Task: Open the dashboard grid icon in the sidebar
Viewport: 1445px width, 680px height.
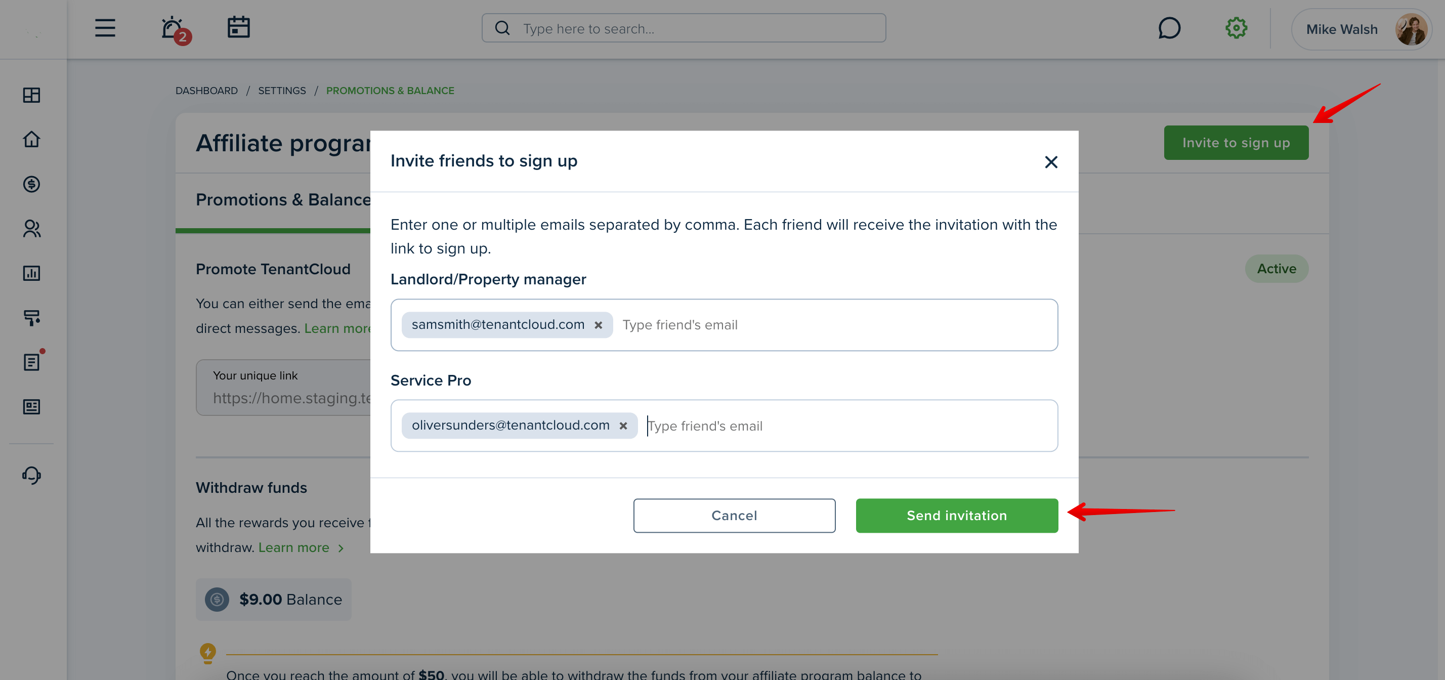Action: pyautogui.click(x=31, y=96)
